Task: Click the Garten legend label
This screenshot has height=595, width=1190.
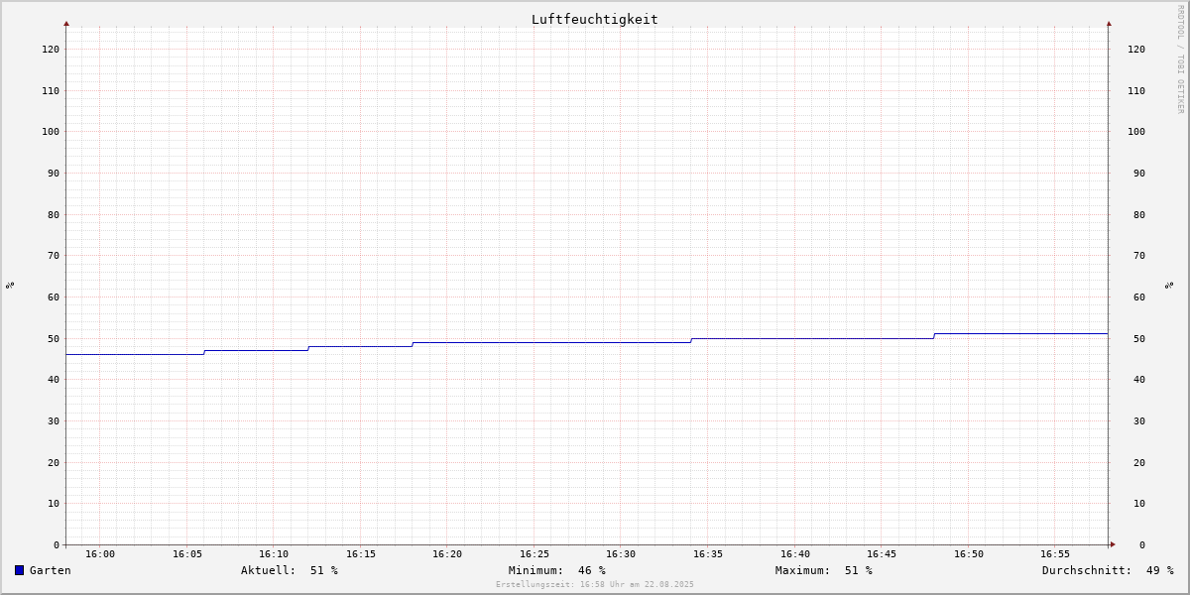Action: coord(51,570)
